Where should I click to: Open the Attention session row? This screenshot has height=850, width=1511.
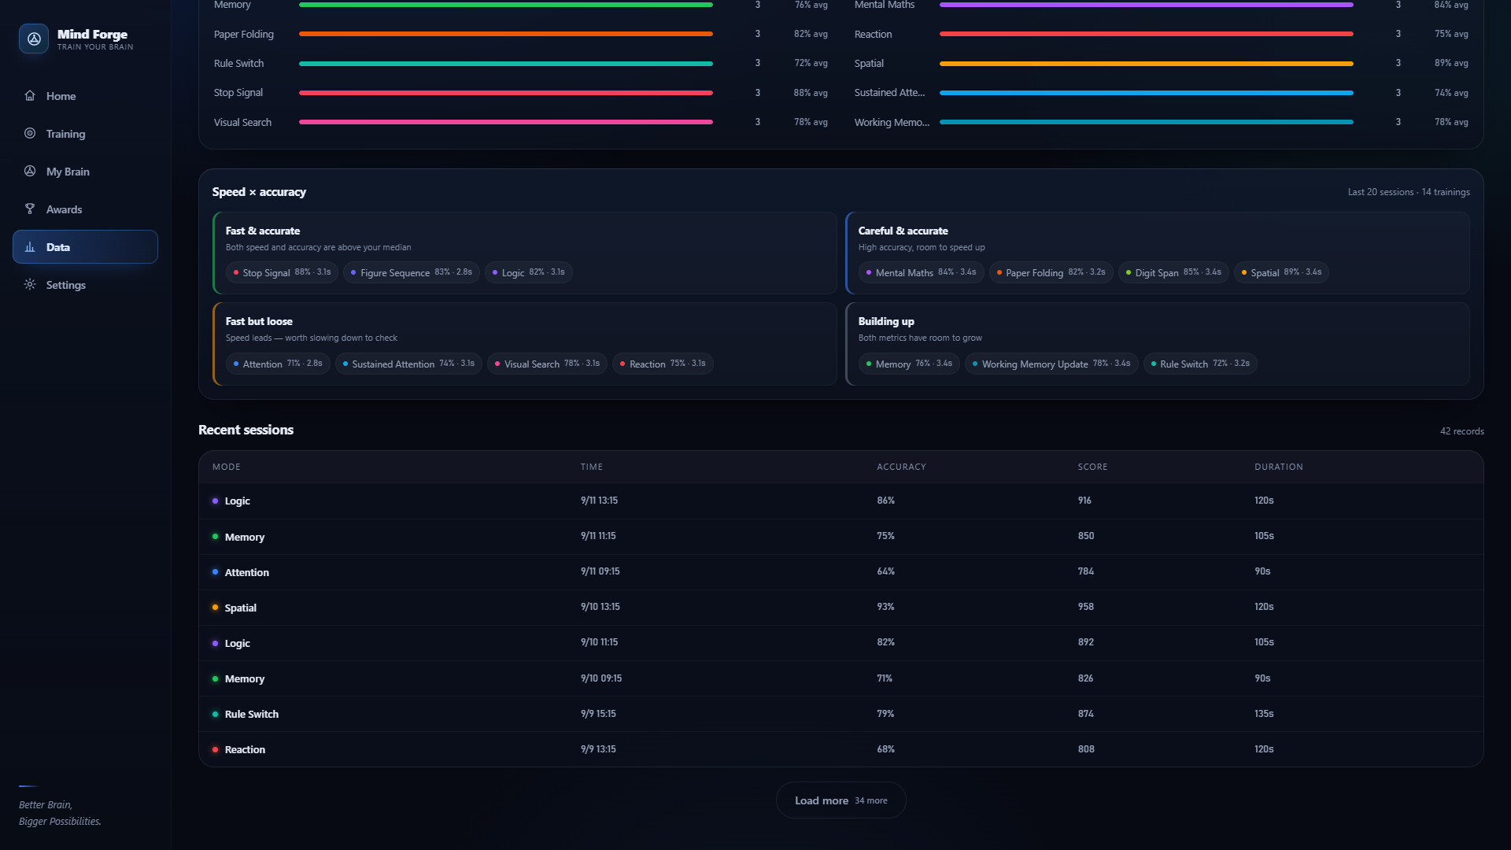(840, 572)
